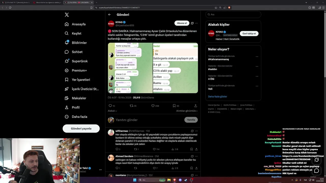The height and width of the screenshot is (183, 326).
Task: Open right Telegram chat screenshot
Action: point(175,68)
